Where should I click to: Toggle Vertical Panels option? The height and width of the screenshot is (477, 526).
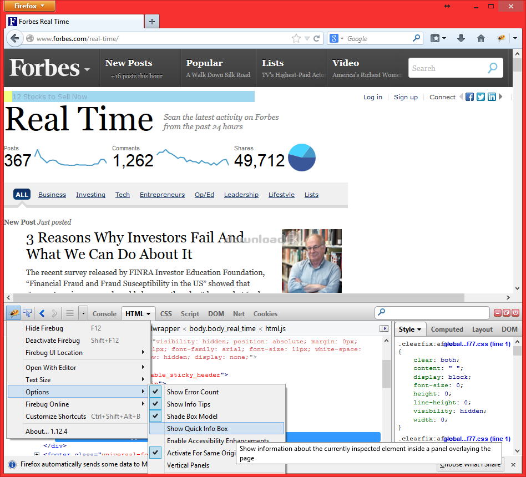point(217,465)
